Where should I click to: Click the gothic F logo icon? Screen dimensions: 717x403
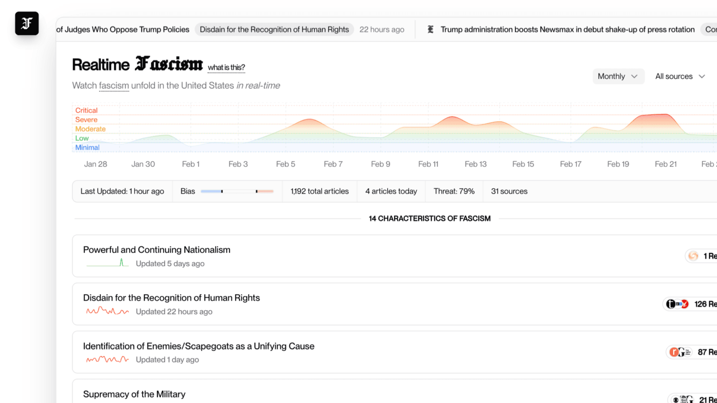coord(27,23)
